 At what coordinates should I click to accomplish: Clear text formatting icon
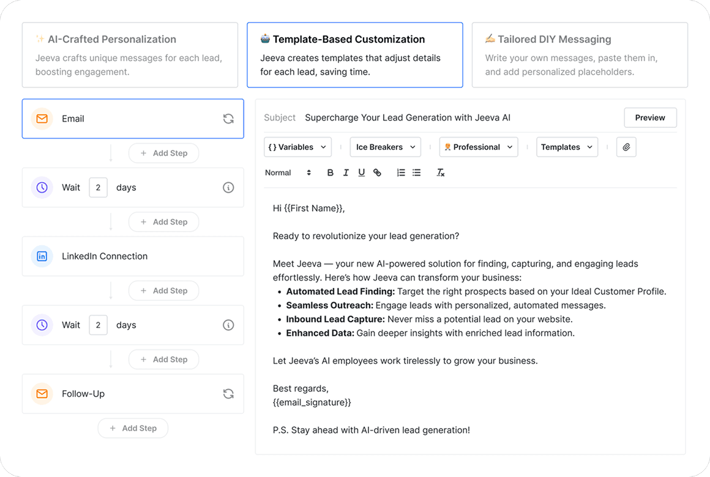[x=440, y=172]
